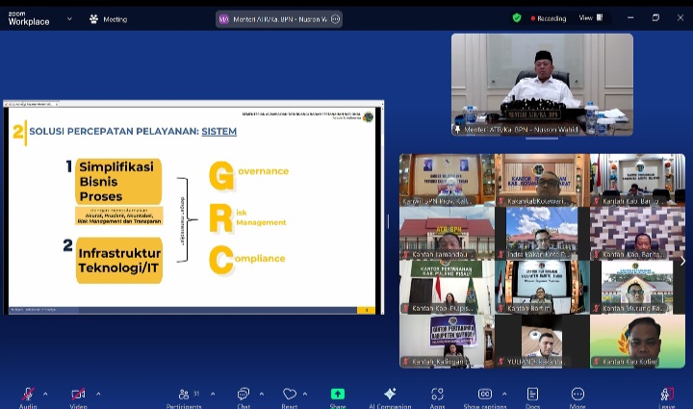Open the Chat panel
Image resolution: width=693 pixels, height=409 pixels.
pos(244,396)
